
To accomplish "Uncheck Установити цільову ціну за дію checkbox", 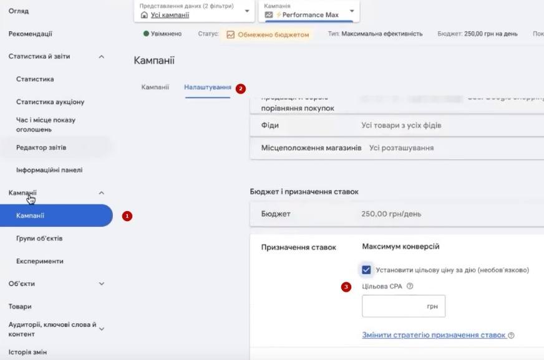I will (367, 270).
